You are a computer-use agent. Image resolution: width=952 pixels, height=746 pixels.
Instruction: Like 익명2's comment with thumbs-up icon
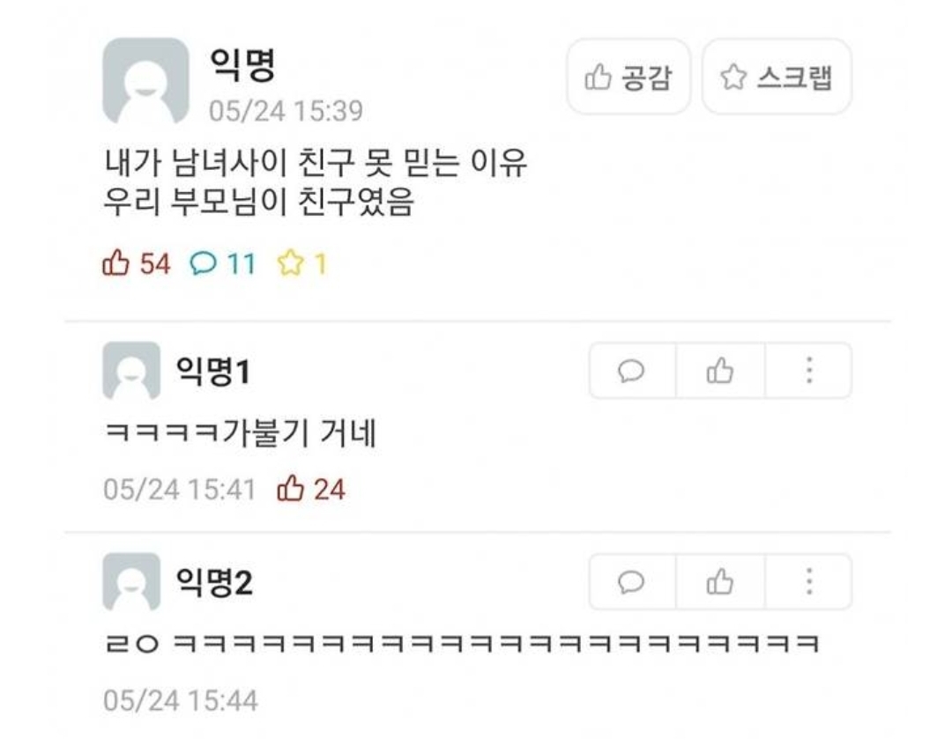coord(720,581)
